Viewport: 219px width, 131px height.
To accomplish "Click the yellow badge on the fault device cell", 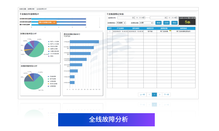I will 170,30.
